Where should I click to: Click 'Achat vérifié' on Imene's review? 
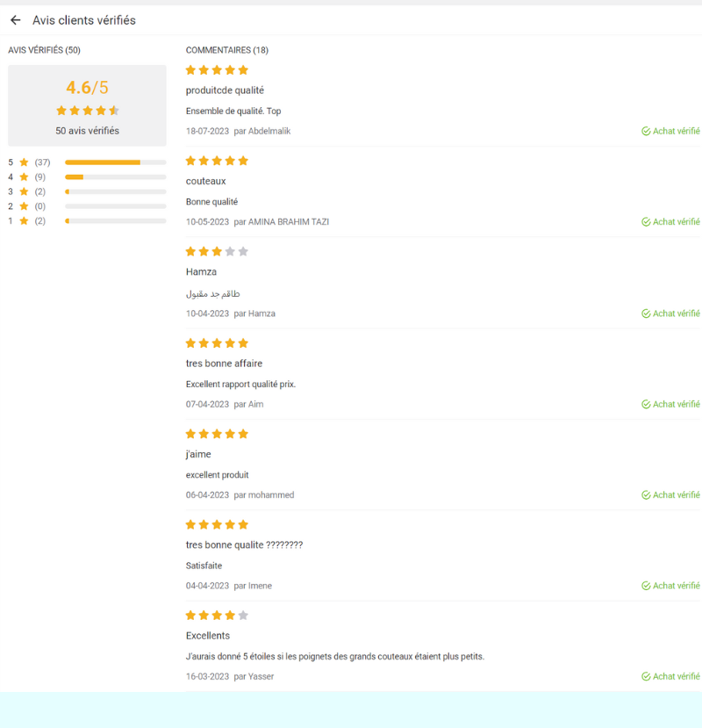click(676, 586)
